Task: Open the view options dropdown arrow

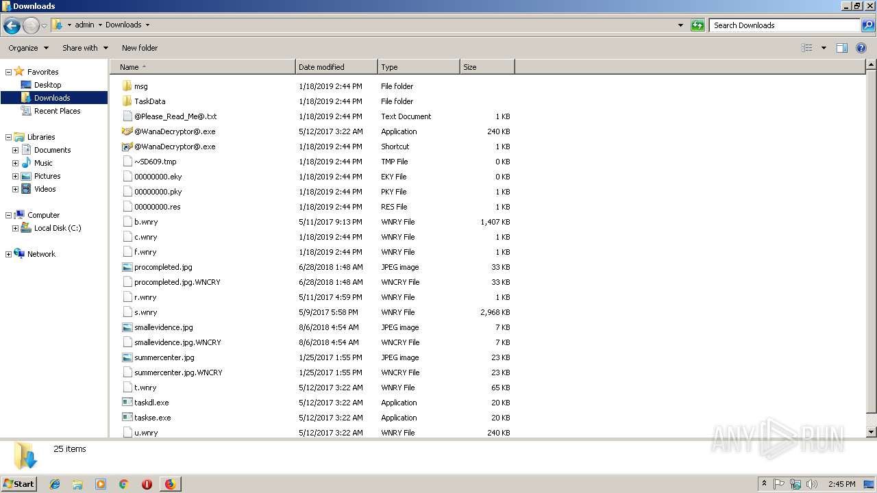Action: 824,48
